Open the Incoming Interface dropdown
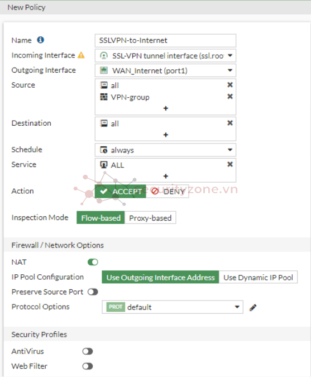The width and height of the screenshot is (311, 377). coord(165,55)
